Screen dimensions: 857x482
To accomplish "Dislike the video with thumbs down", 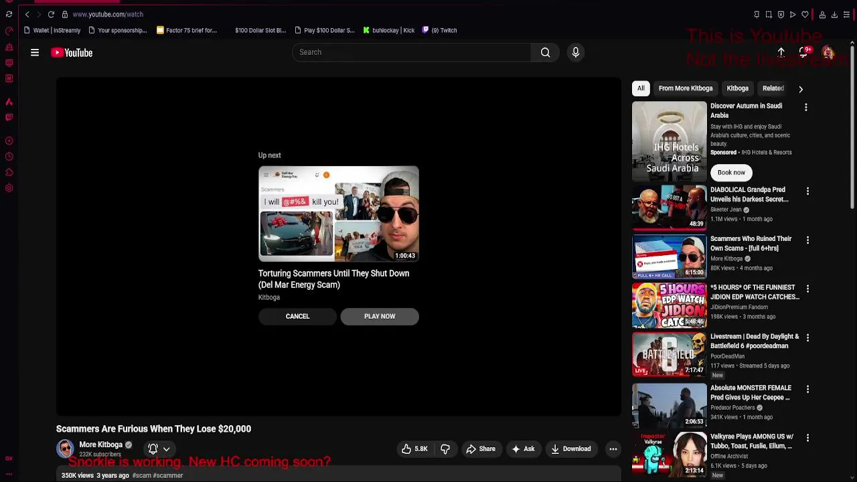I will (x=445, y=449).
